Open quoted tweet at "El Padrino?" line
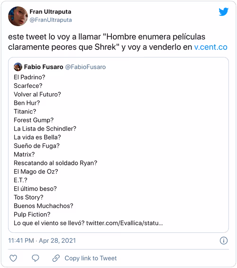237x268 pixels. click(29, 77)
